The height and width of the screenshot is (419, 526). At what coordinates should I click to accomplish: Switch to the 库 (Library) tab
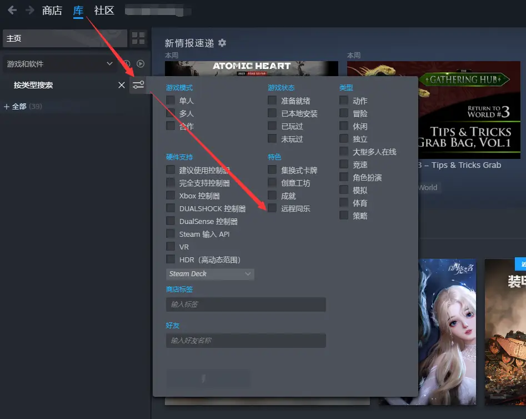[x=78, y=11]
